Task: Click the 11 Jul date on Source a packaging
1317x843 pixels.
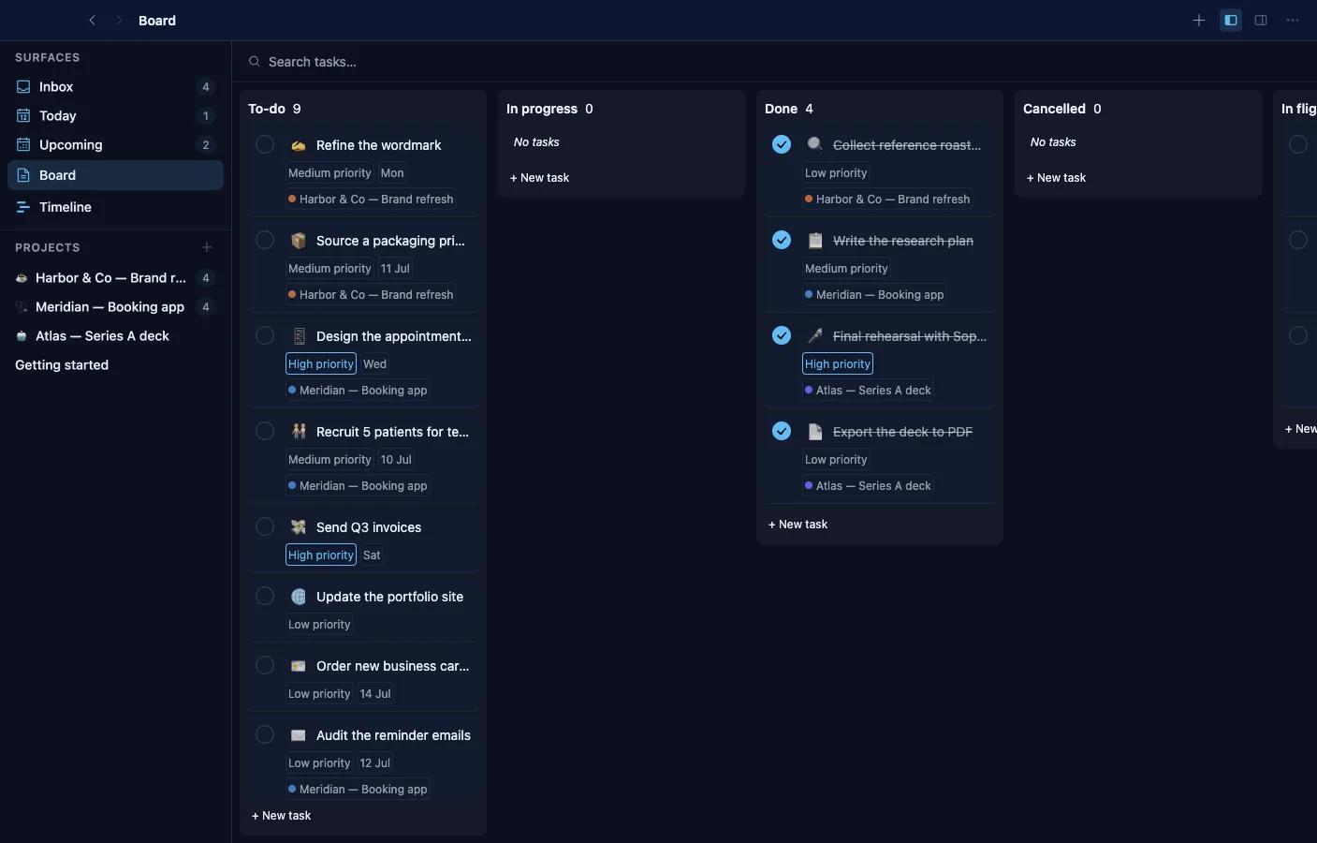Action: (x=395, y=268)
